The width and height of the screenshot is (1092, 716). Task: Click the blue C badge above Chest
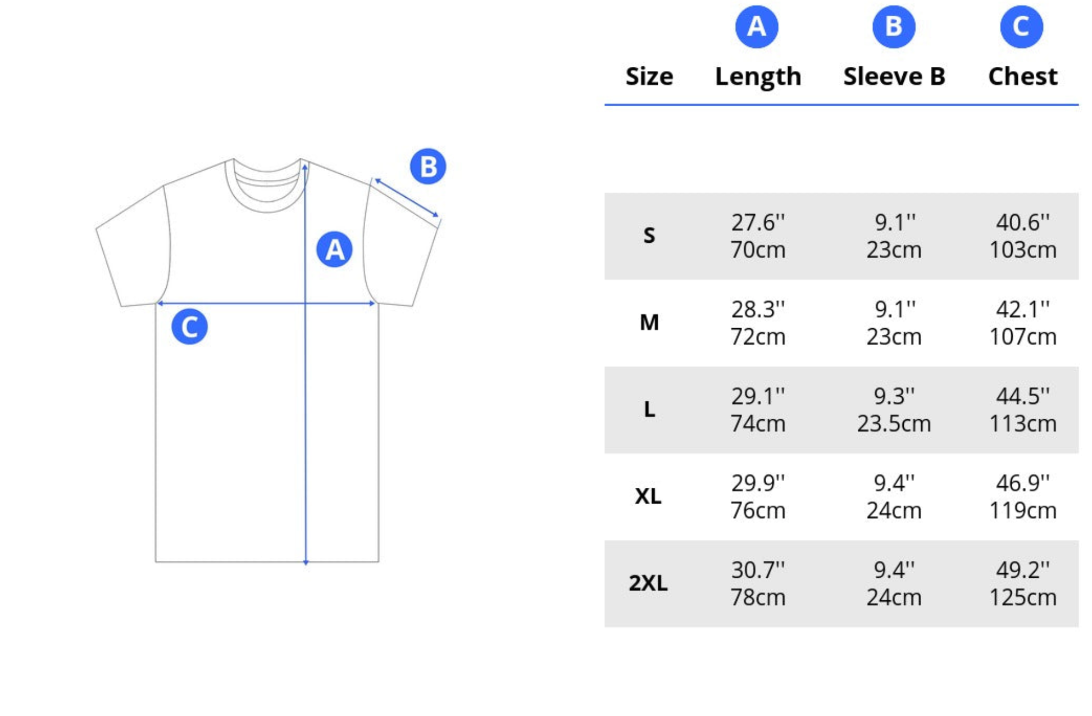pyautogui.click(x=1022, y=27)
